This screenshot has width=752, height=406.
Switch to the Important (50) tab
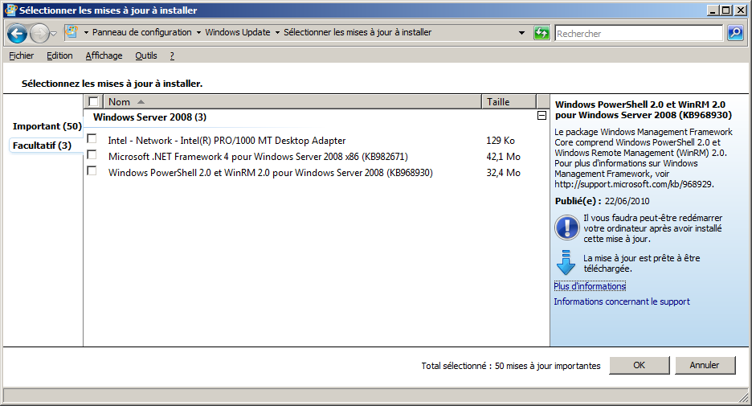(47, 126)
